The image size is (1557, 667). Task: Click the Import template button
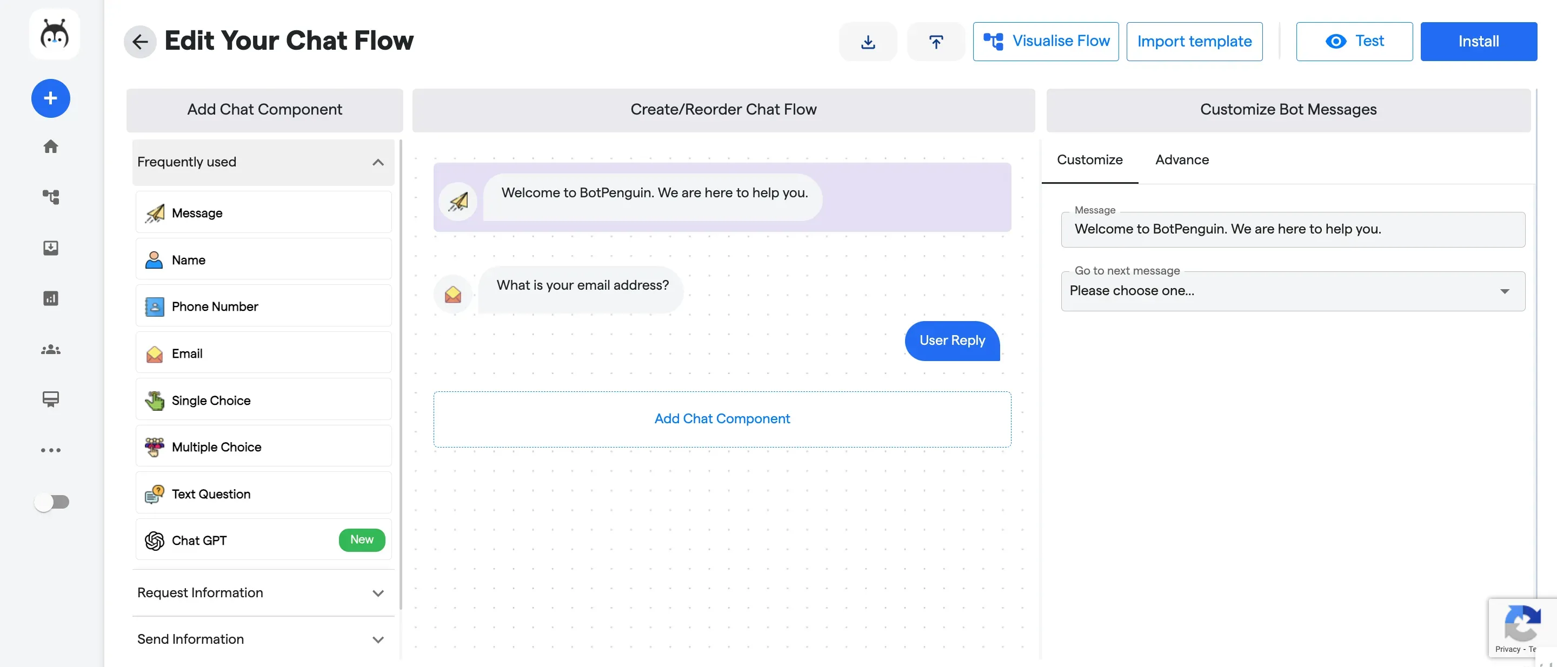coord(1194,41)
